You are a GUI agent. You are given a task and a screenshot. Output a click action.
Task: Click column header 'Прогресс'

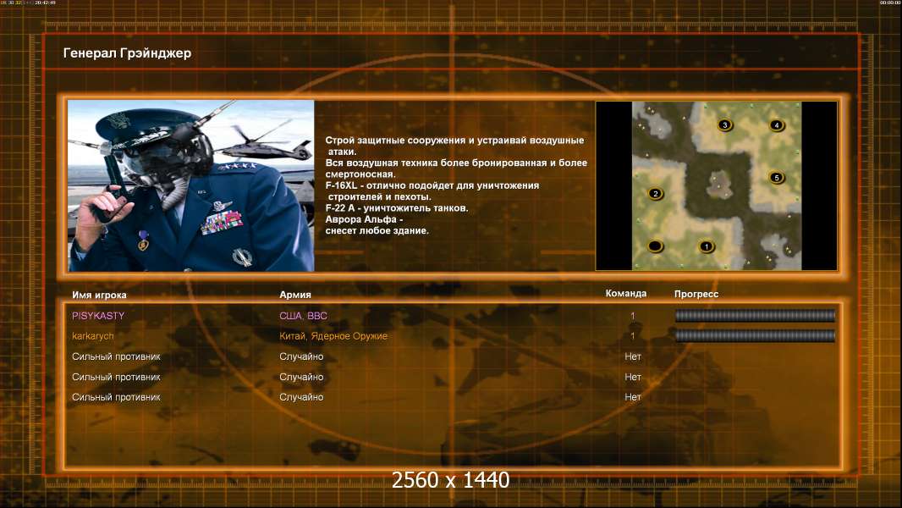click(x=696, y=294)
